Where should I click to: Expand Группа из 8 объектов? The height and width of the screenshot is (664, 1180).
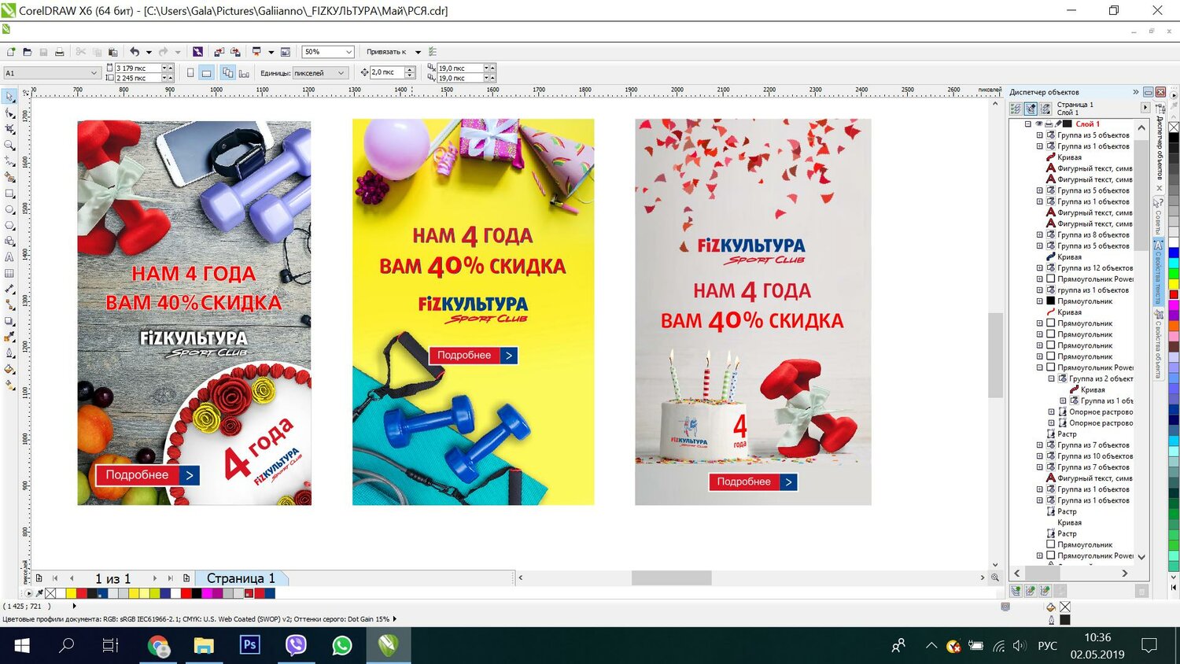[1039, 234]
